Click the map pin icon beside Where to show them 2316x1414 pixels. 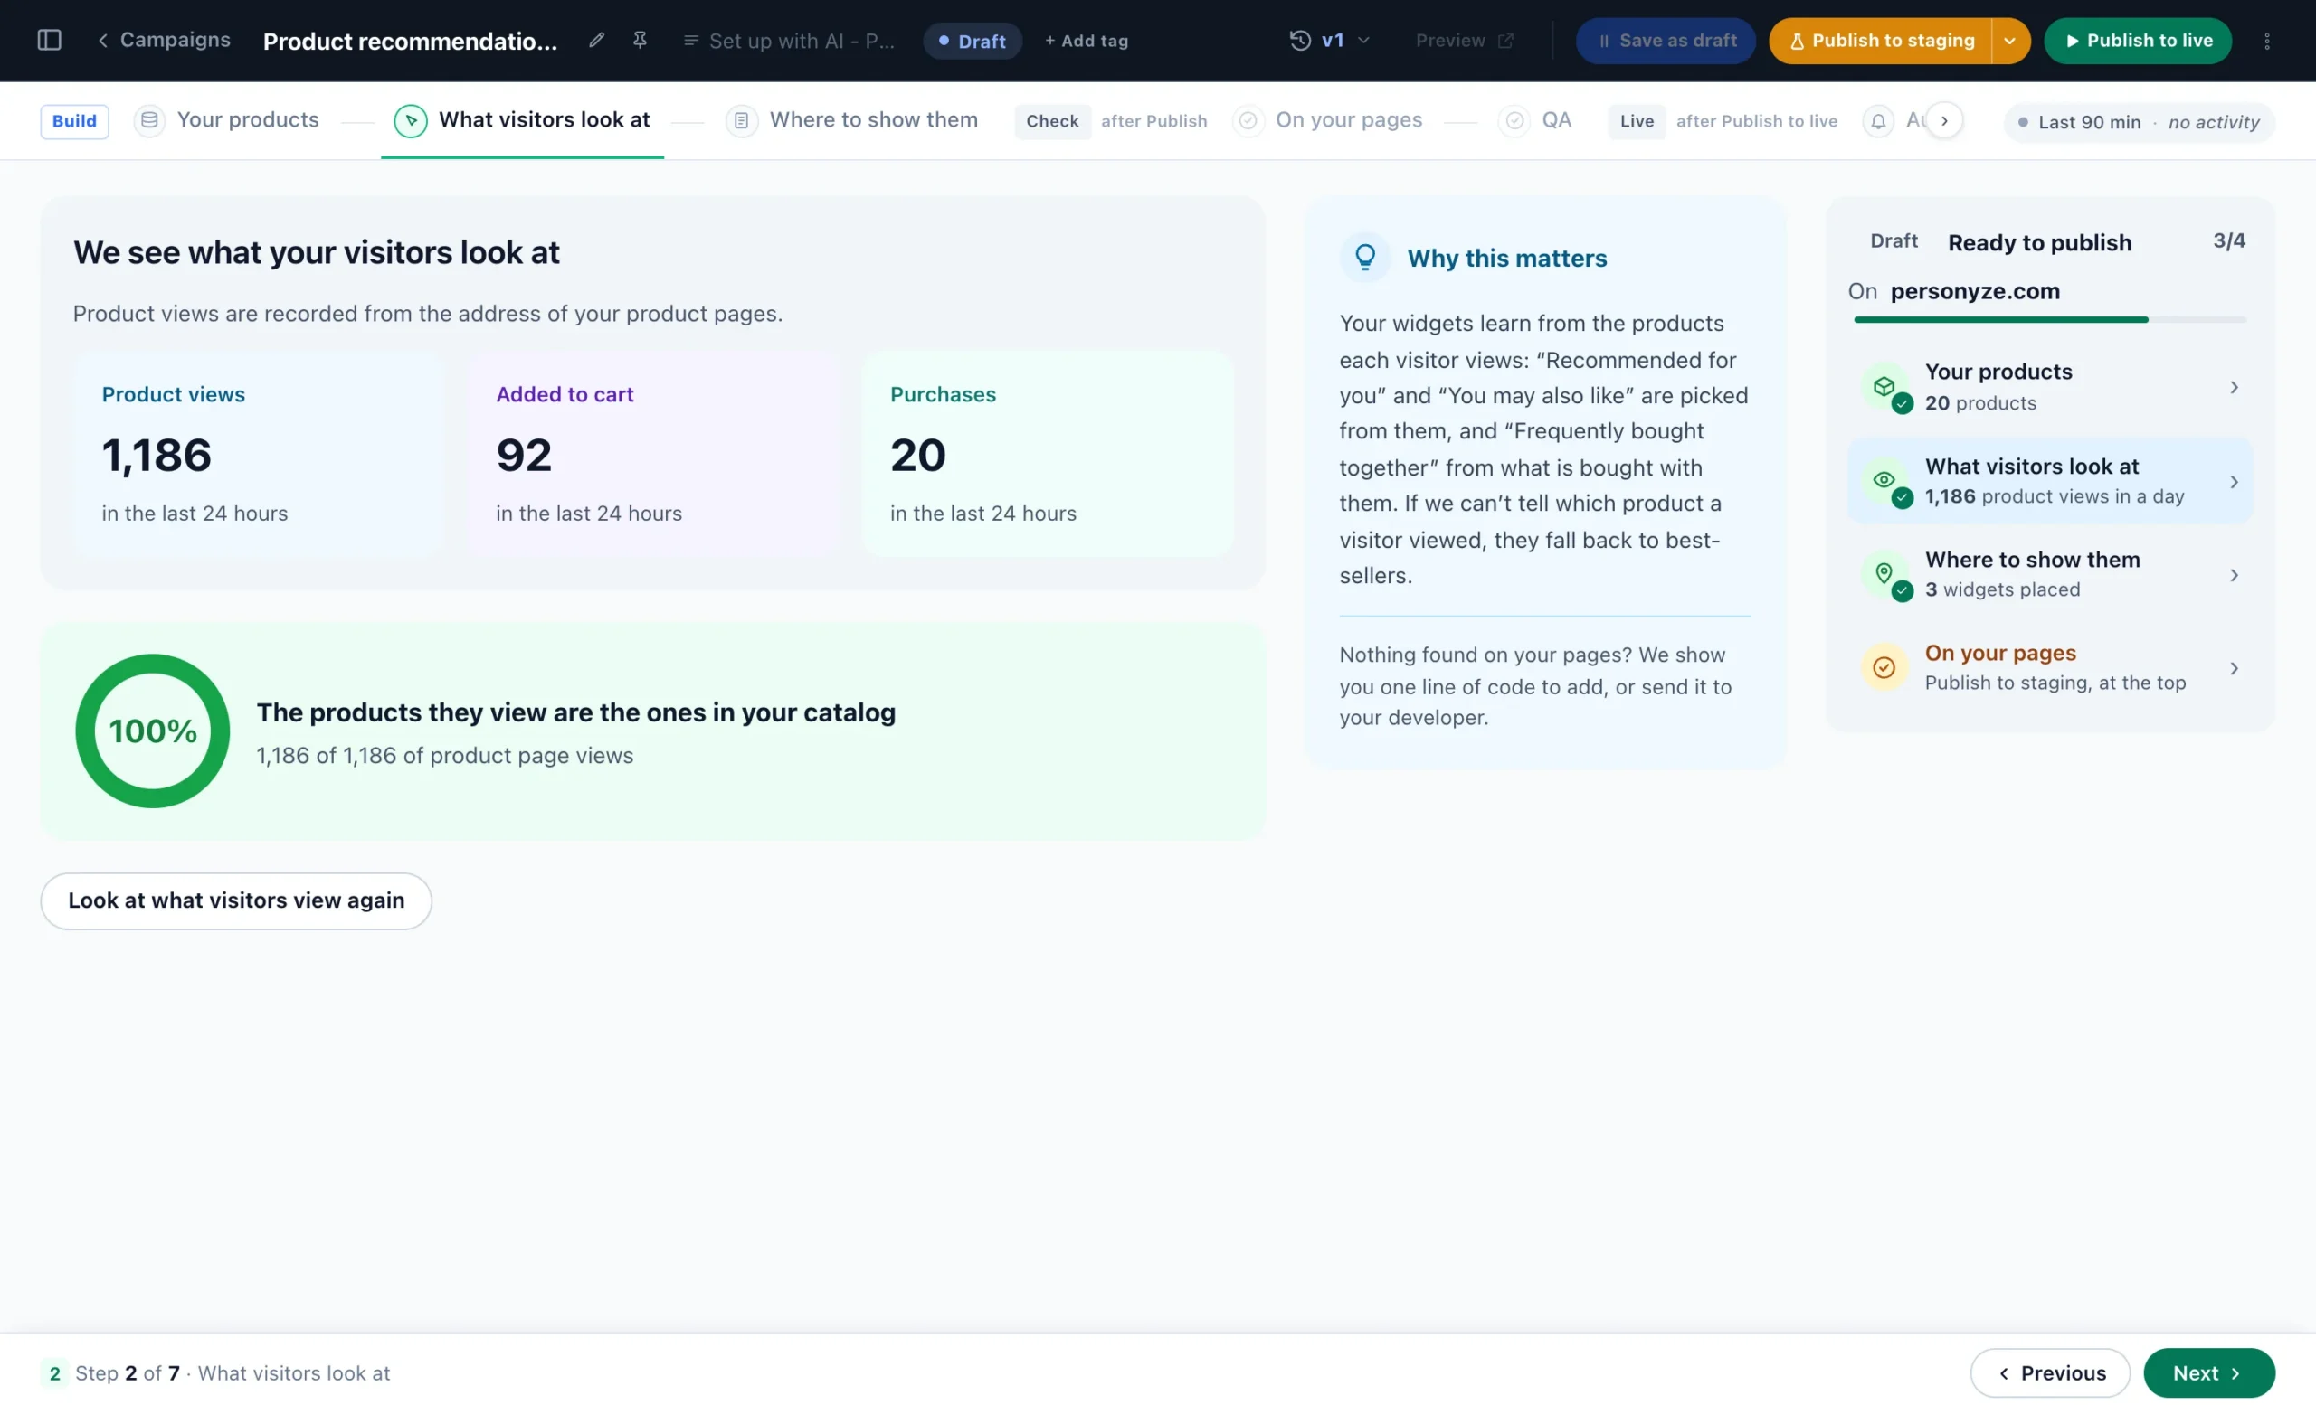[1884, 574]
